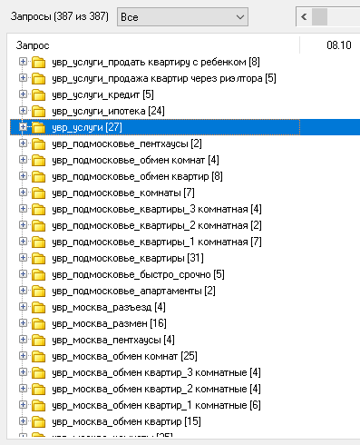The width and height of the screenshot is (360, 445).
Task: Click folder icon of 'увр_москва_разъезд [4]'
Action: point(38,307)
